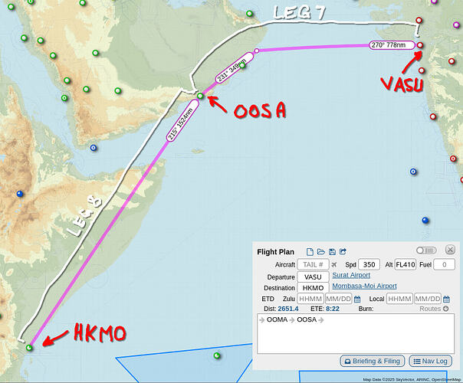Save the flight plan with disk icon
The height and width of the screenshot is (383, 463).
pos(332,251)
